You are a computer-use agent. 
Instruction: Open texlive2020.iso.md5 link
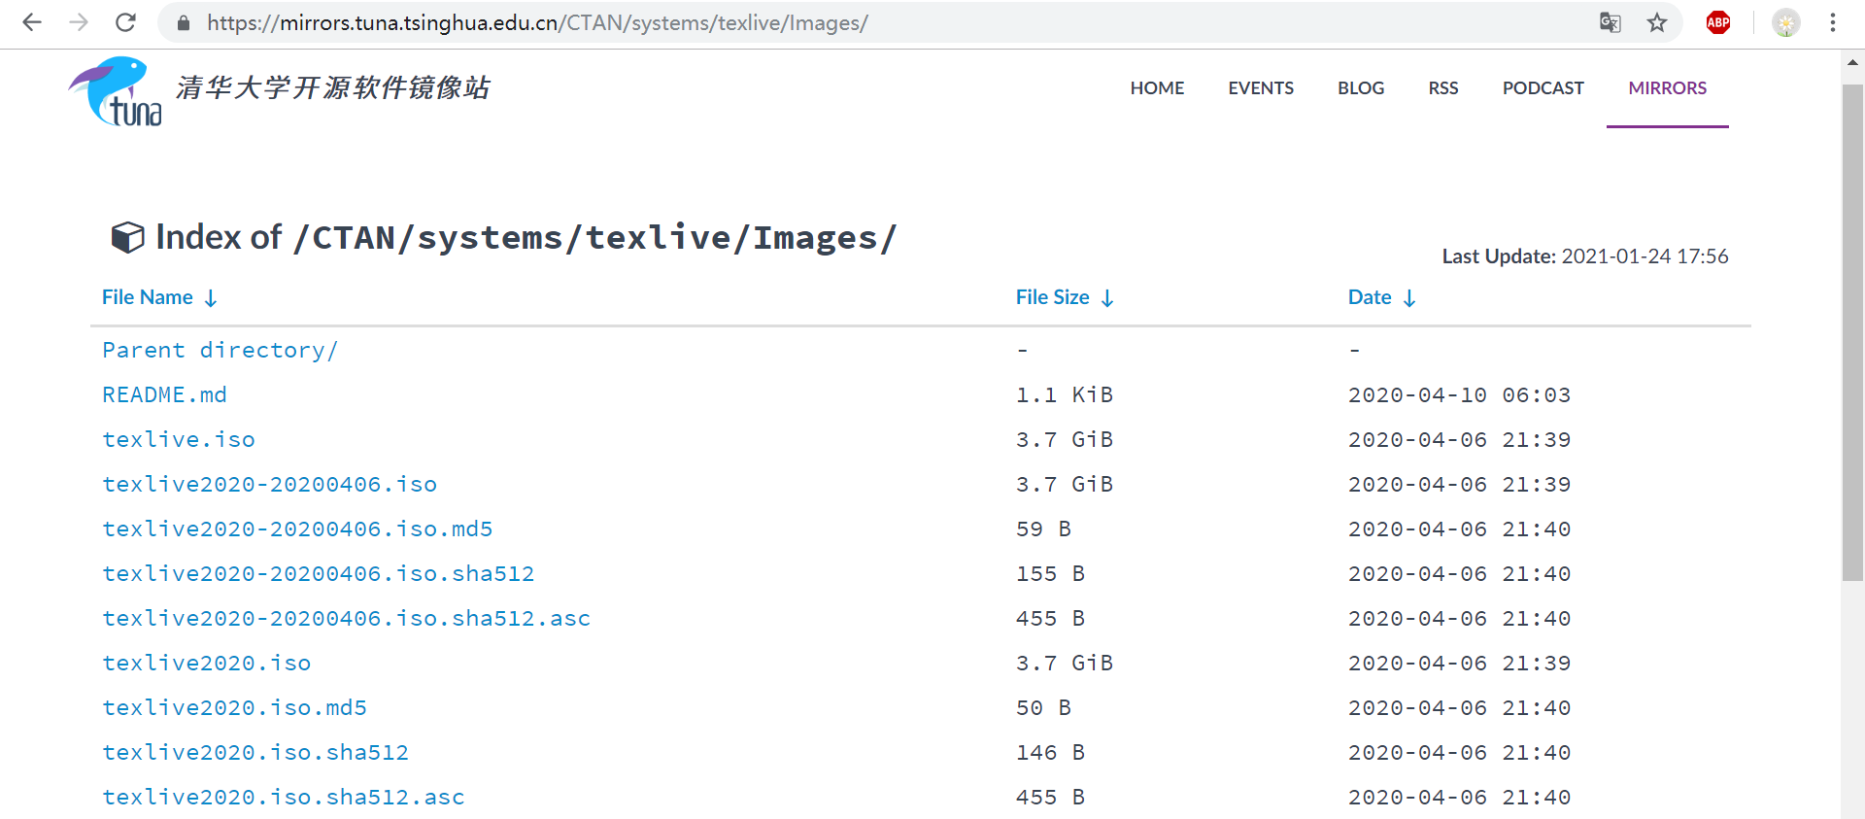click(235, 707)
